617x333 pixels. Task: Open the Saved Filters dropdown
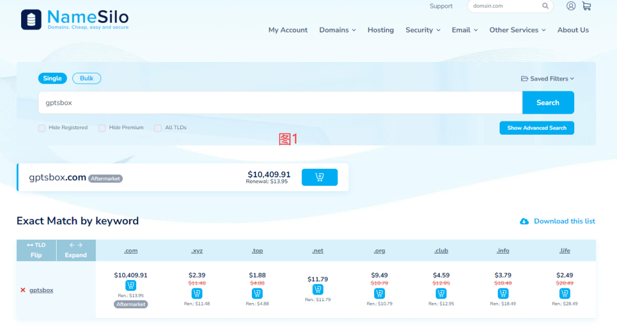click(547, 79)
